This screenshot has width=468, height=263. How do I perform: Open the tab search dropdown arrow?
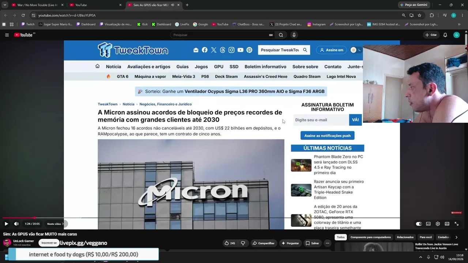5,5
